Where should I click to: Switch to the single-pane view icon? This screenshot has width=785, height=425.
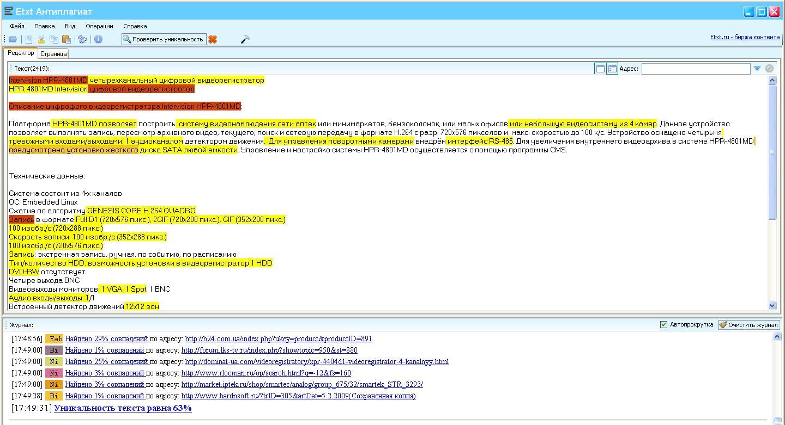click(600, 69)
